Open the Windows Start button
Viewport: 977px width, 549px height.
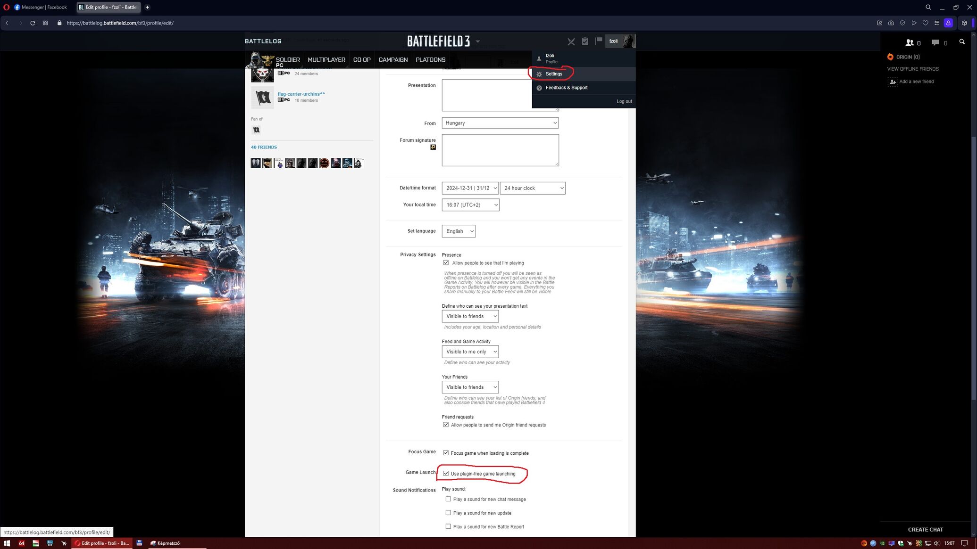coord(7,543)
